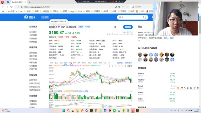
Task: Open WeChat icon in taskbar
Action: click(114, 110)
